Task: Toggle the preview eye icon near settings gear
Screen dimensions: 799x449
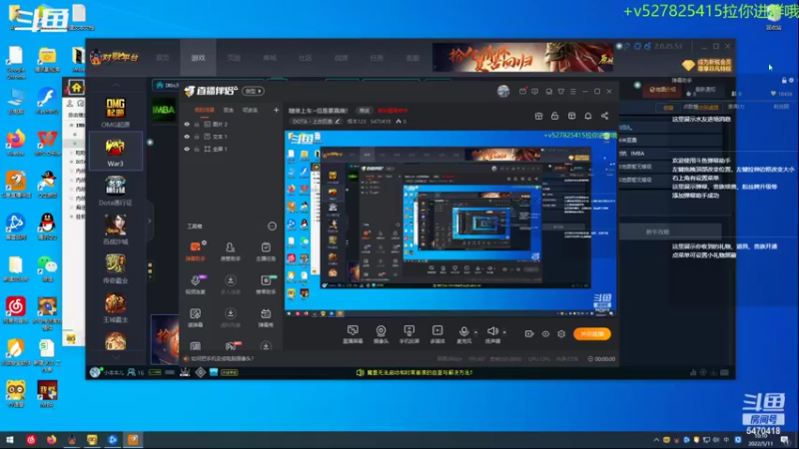Action: [545, 334]
